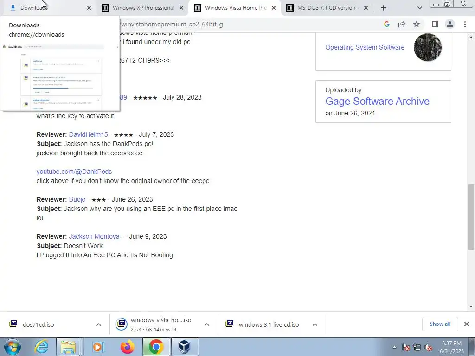Image resolution: width=475 pixels, height=356 pixels.
Task: Switch to the Downloads tab
Action: coord(48,8)
